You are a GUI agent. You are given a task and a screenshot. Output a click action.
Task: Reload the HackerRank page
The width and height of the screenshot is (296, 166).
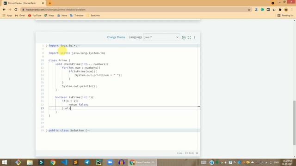(16, 10)
